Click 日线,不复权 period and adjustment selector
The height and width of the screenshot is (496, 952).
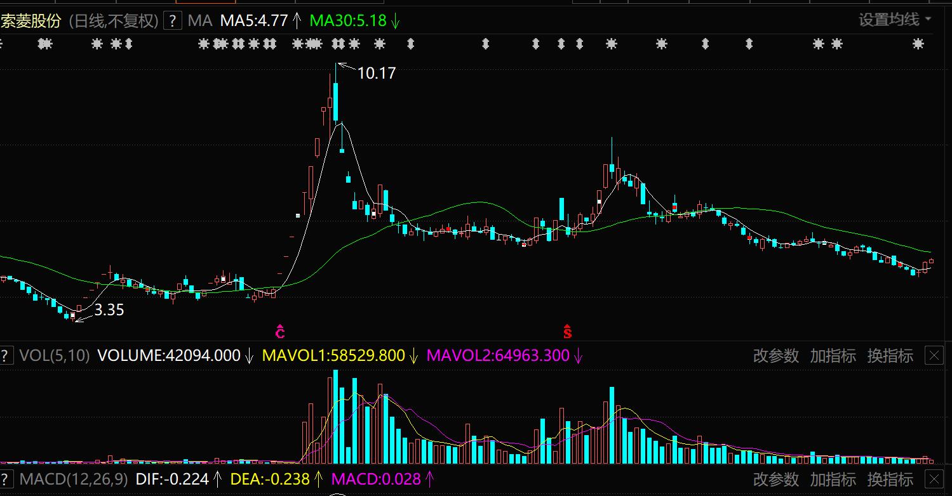tap(113, 21)
